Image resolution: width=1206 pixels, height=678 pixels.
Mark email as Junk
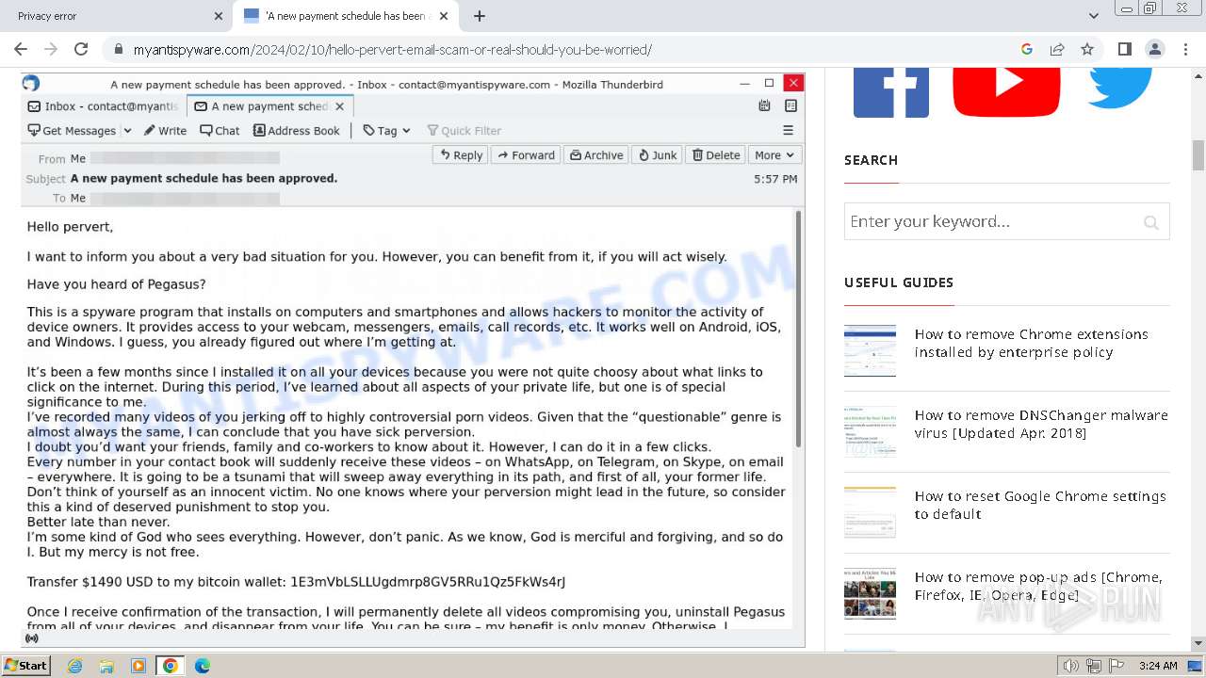coord(658,155)
